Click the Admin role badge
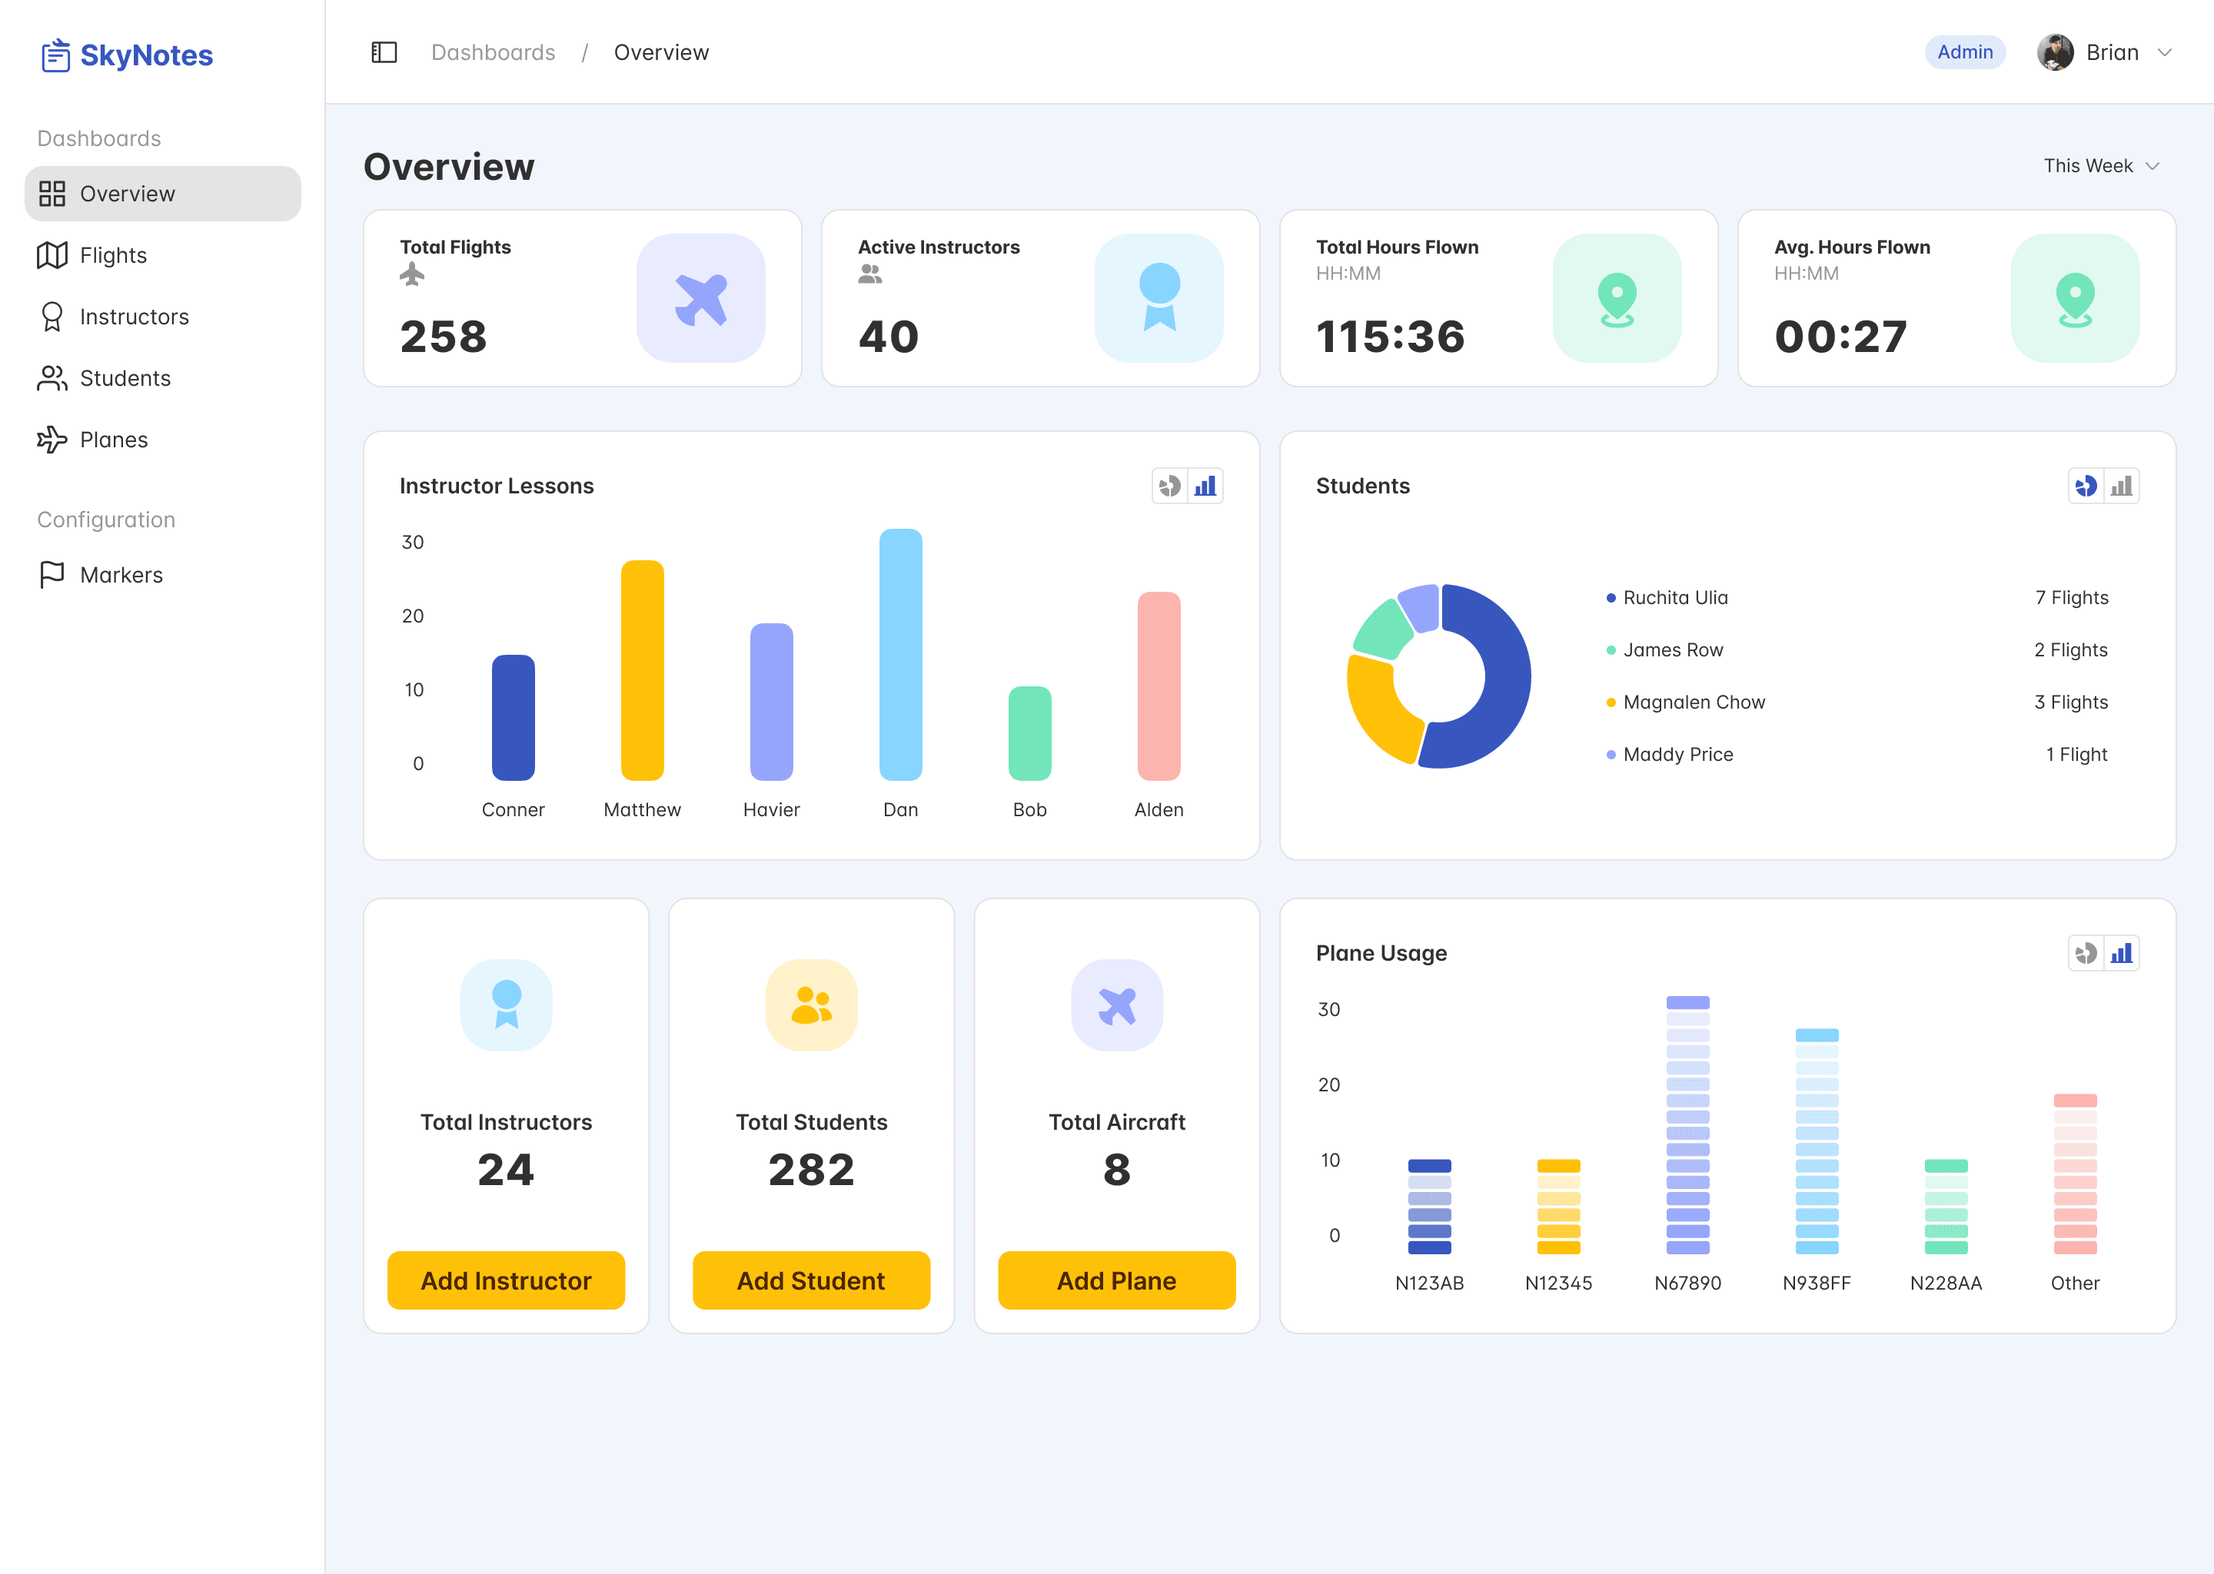 pos(1965,52)
